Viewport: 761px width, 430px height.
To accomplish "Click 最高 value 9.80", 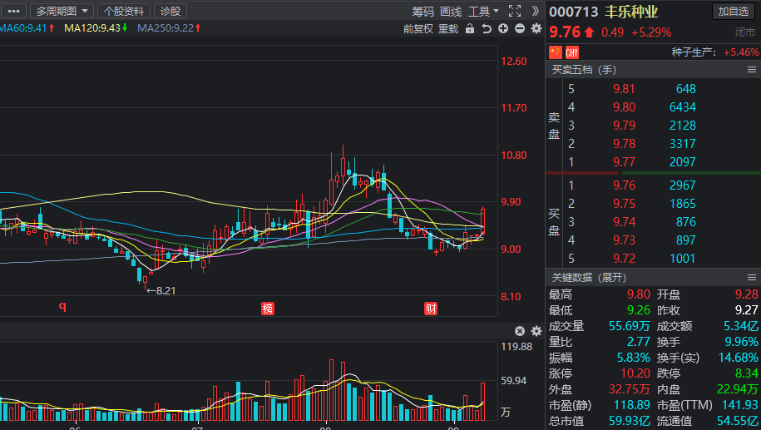I will tap(638, 294).
